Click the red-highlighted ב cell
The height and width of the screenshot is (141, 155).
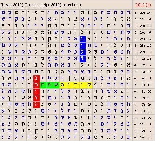(x=36, y=78)
